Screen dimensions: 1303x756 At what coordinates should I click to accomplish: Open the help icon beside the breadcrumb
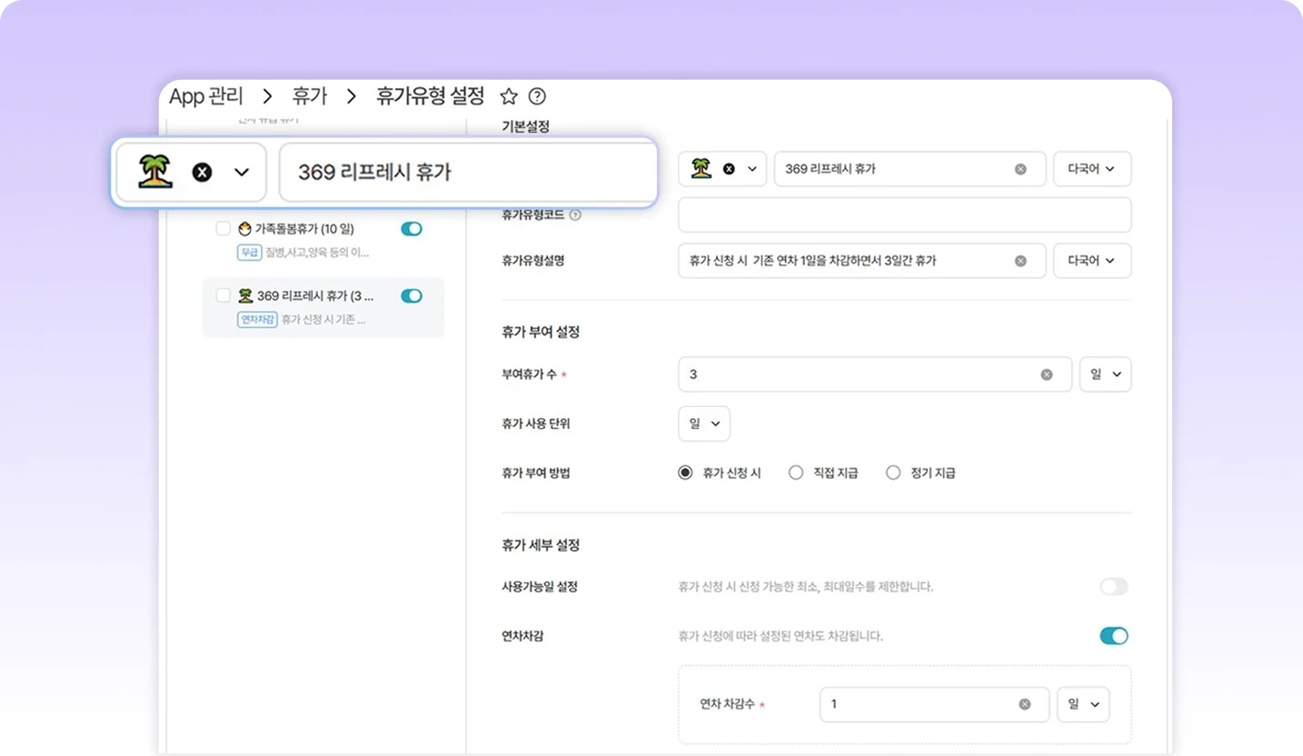(x=536, y=96)
